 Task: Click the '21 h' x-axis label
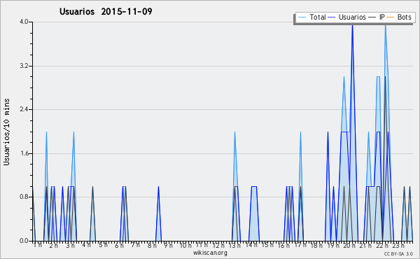[x=366, y=246]
